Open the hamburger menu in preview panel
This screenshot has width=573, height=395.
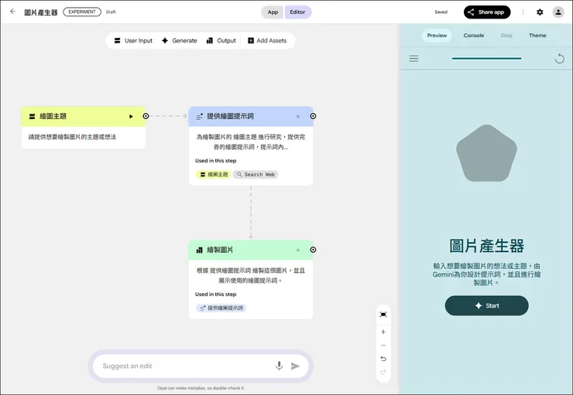pos(413,58)
